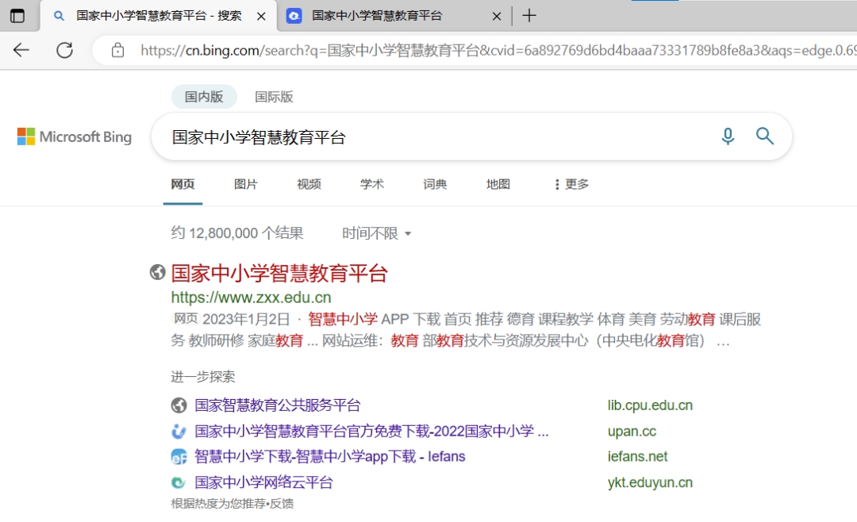This screenshot has height=522, width=857.
Task: Click the iefans site favicon
Action: (179, 456)
